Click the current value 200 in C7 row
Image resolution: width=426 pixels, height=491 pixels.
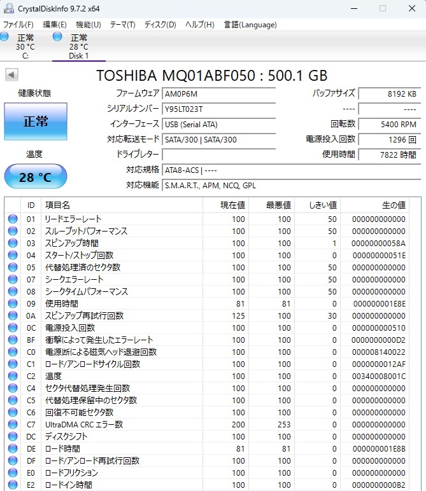click(238, 424)
